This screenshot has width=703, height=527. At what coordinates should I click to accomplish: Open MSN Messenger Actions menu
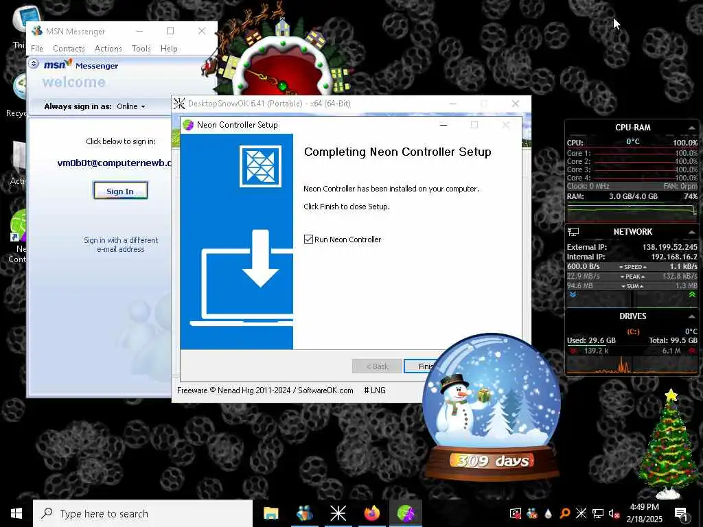click(x=108, y=49)
